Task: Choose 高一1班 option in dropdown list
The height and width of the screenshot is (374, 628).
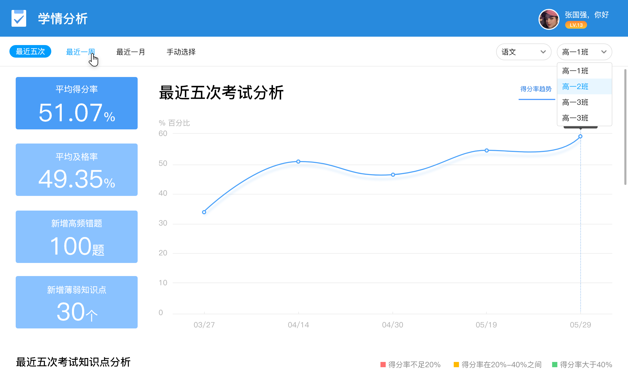Action: pyautogui.click(x=575, y=71)
